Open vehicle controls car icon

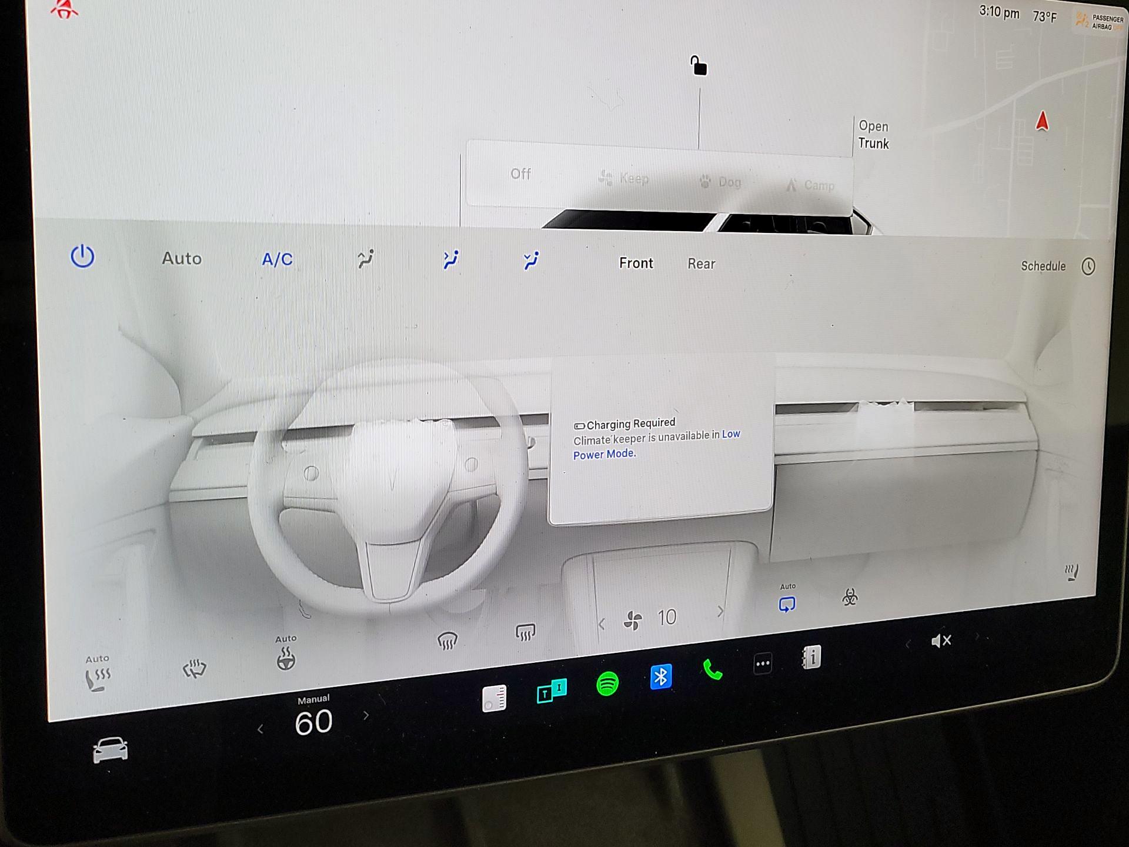[110, 751]
